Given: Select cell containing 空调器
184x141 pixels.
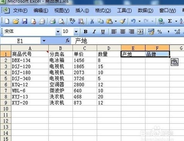Looking at the screenshot, I should point(61,84).
